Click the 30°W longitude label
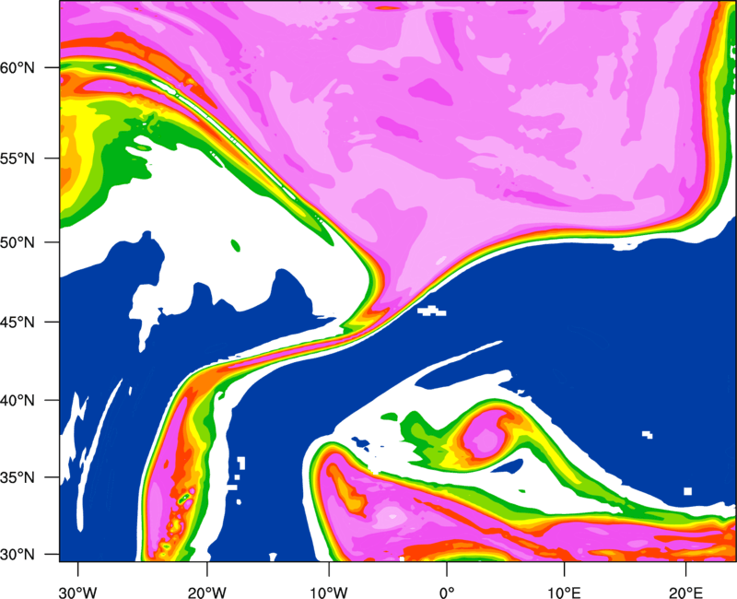 pos(78,593)
